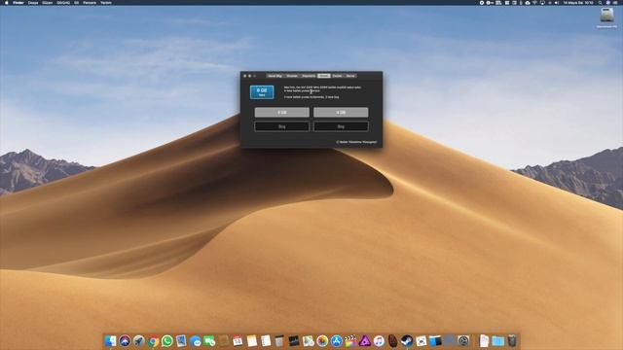
Task: Open Spotlight search in menu bar
Action: pyautogui.click(x=600, y=3)
